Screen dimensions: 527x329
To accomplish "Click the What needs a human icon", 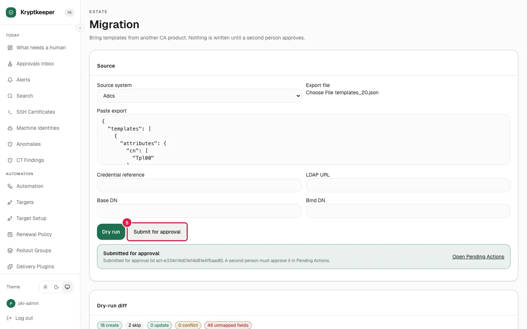I will pos(10,48).
